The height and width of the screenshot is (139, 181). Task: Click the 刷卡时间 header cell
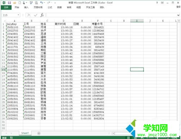[63, 24]
